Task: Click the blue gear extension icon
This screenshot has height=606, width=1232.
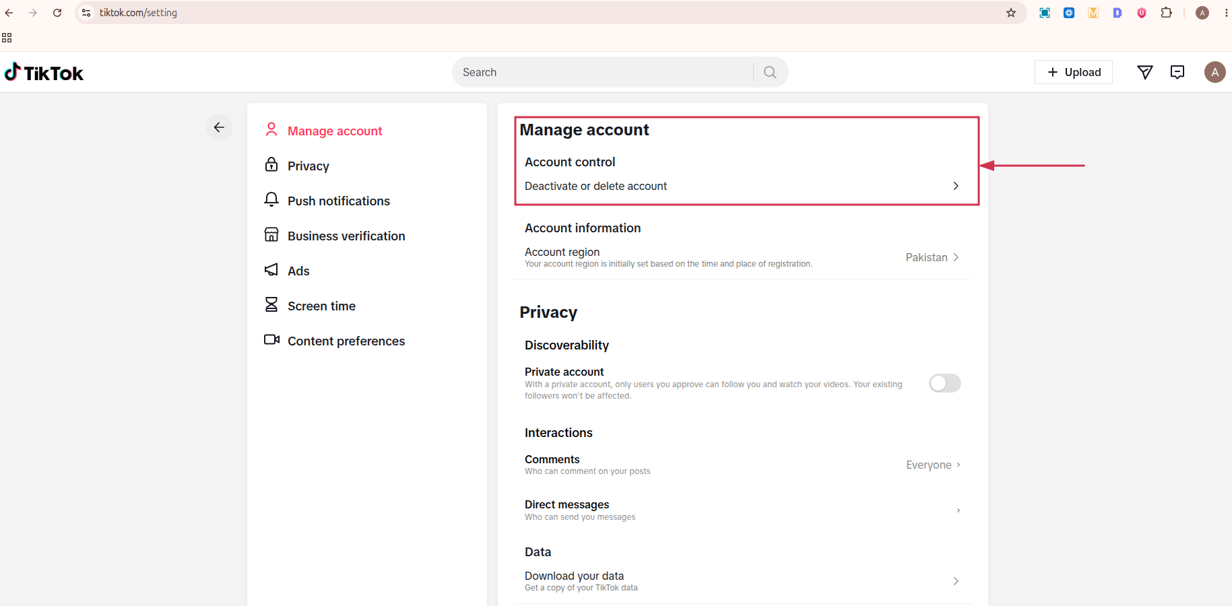Action: (x=1069, y=13)
